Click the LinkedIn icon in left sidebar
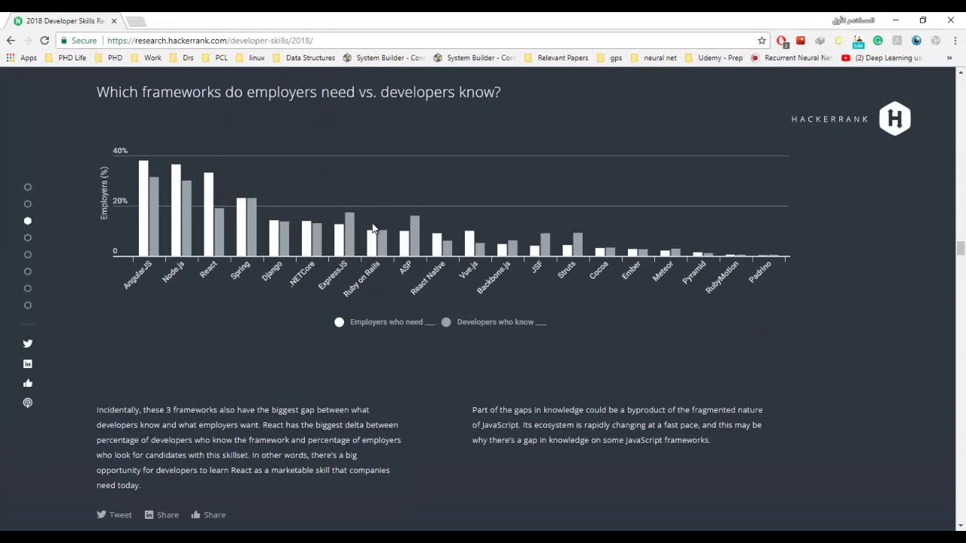966x543 pixels. coord(28,364)
